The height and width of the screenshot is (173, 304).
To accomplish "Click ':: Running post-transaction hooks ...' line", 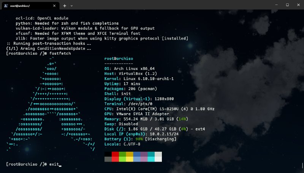I will click(49, 43).
